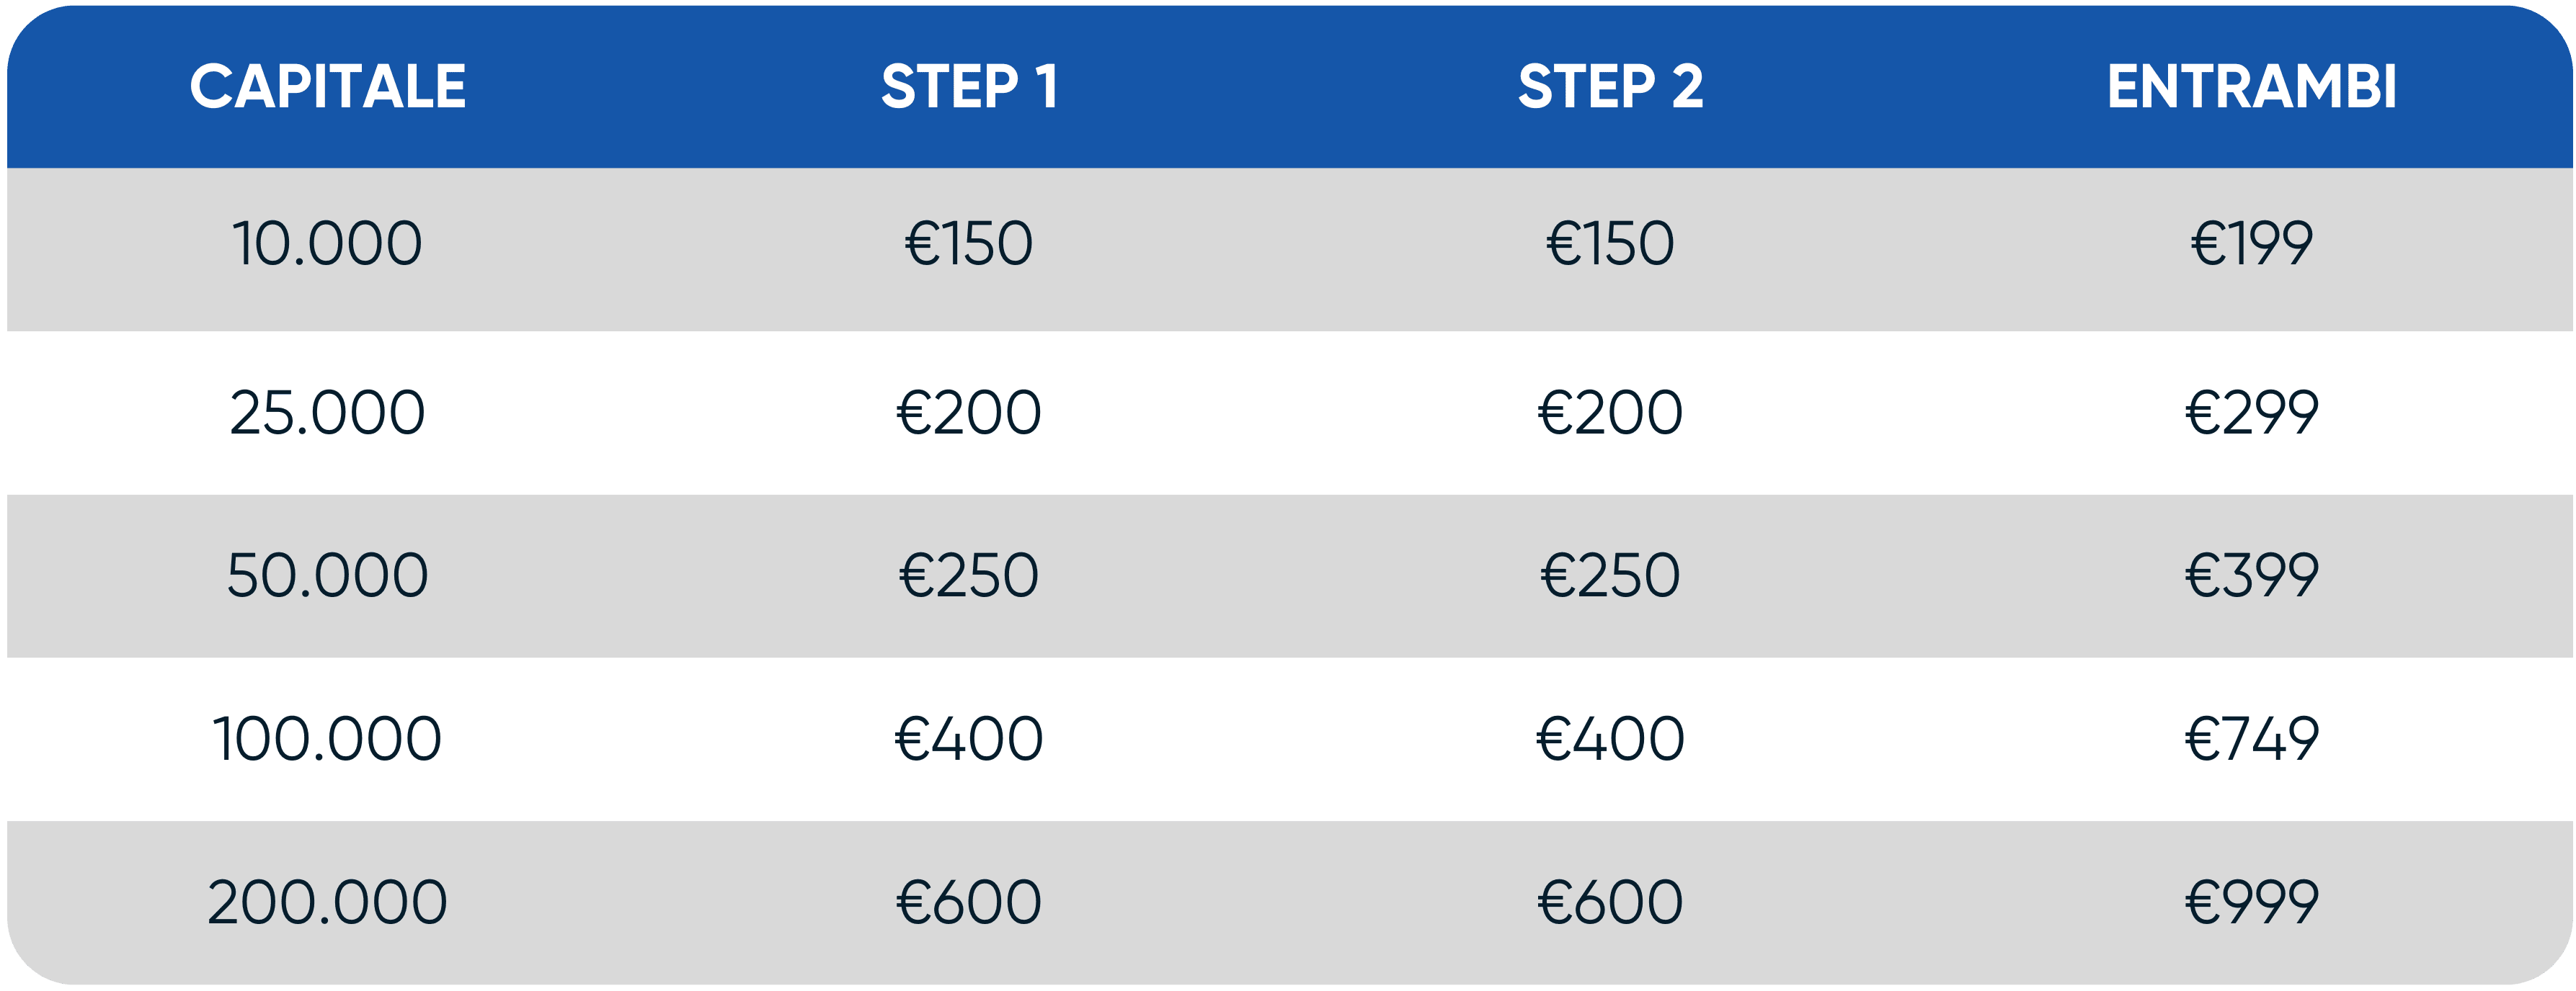Click the €299 price under ENTRAMBI
The image size is (2576, 991).
[x=2251, y=413]
